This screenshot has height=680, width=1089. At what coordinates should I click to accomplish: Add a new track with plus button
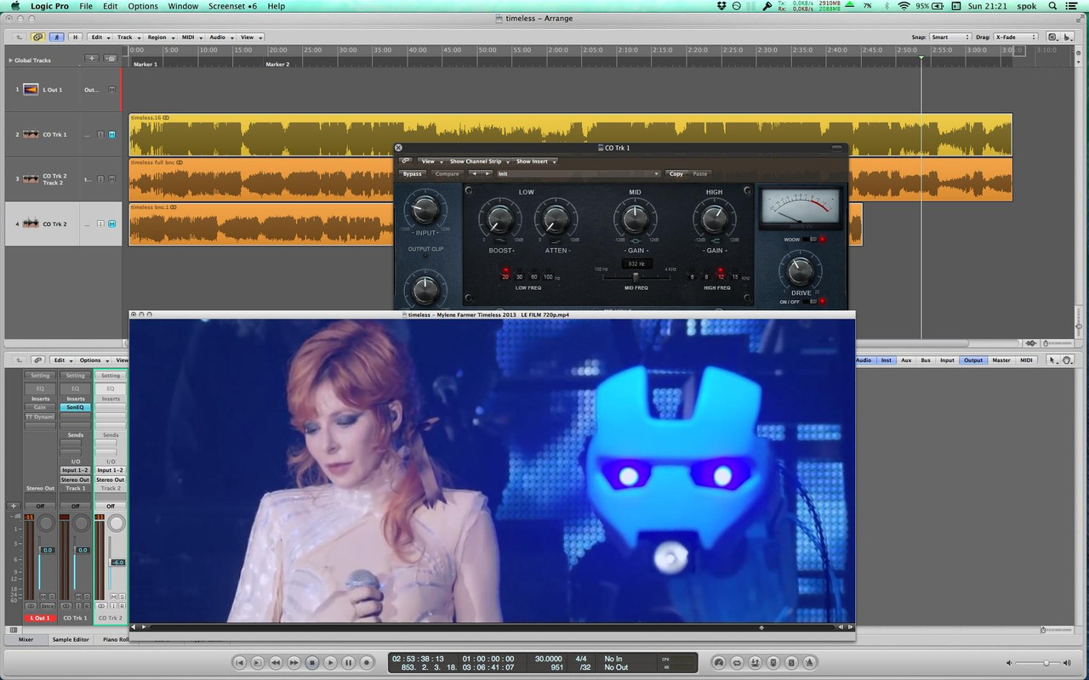click(x=91, y=59)
